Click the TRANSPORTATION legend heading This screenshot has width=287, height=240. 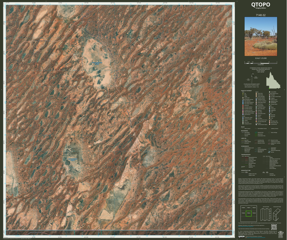(x=246, y=155)
